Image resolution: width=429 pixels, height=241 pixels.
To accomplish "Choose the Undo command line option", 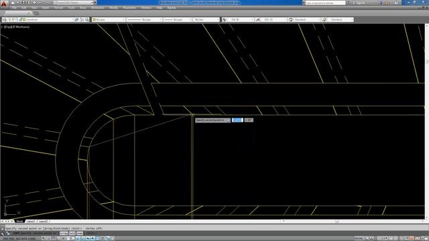I will pos(80,234).
